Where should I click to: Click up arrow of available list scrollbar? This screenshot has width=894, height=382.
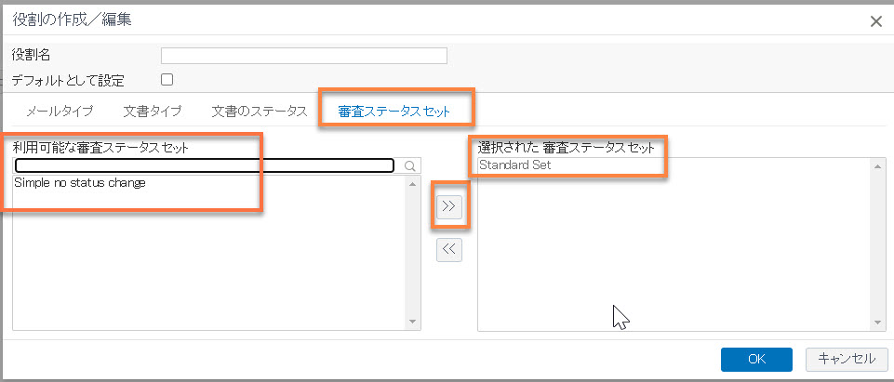[413, 183]
